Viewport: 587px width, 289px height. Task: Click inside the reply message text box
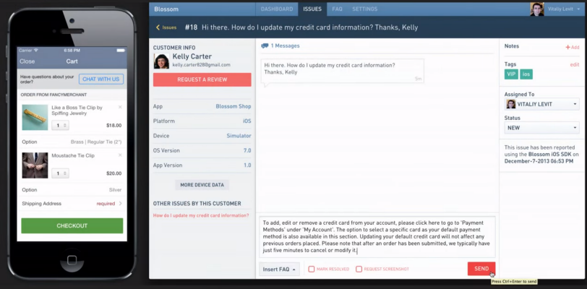377,237
